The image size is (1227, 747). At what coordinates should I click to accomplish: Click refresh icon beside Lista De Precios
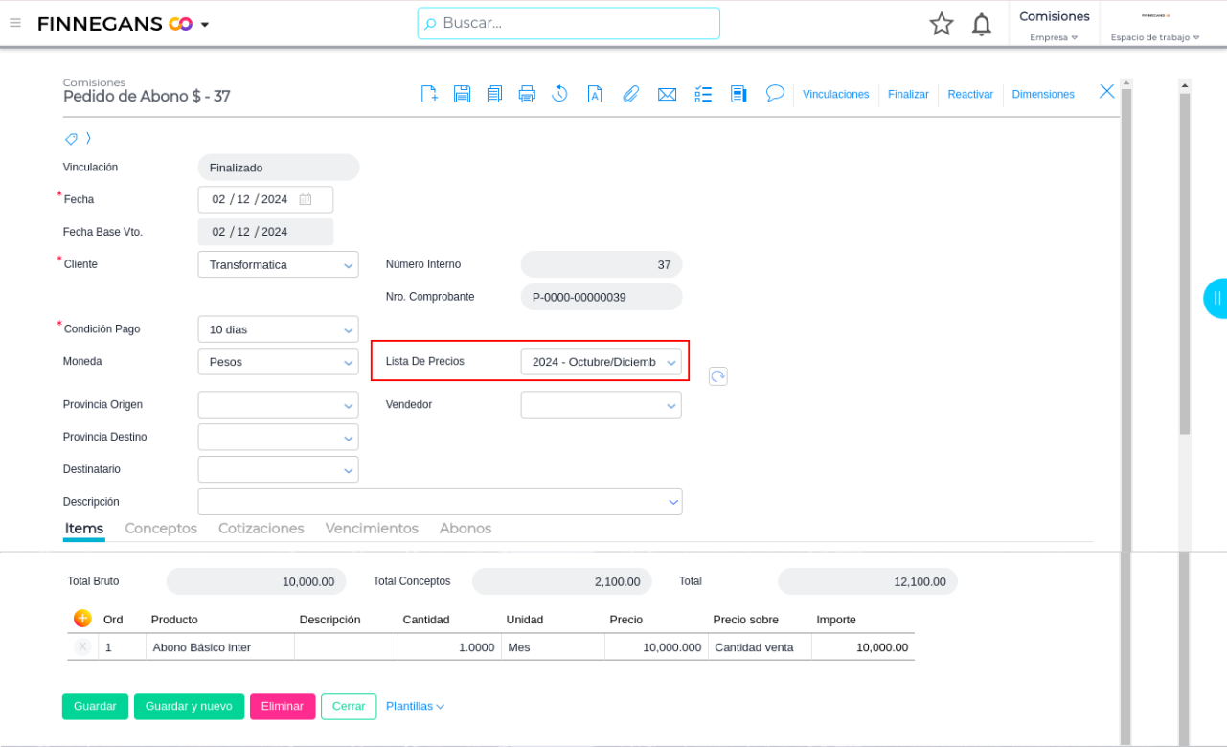[718, 376]
